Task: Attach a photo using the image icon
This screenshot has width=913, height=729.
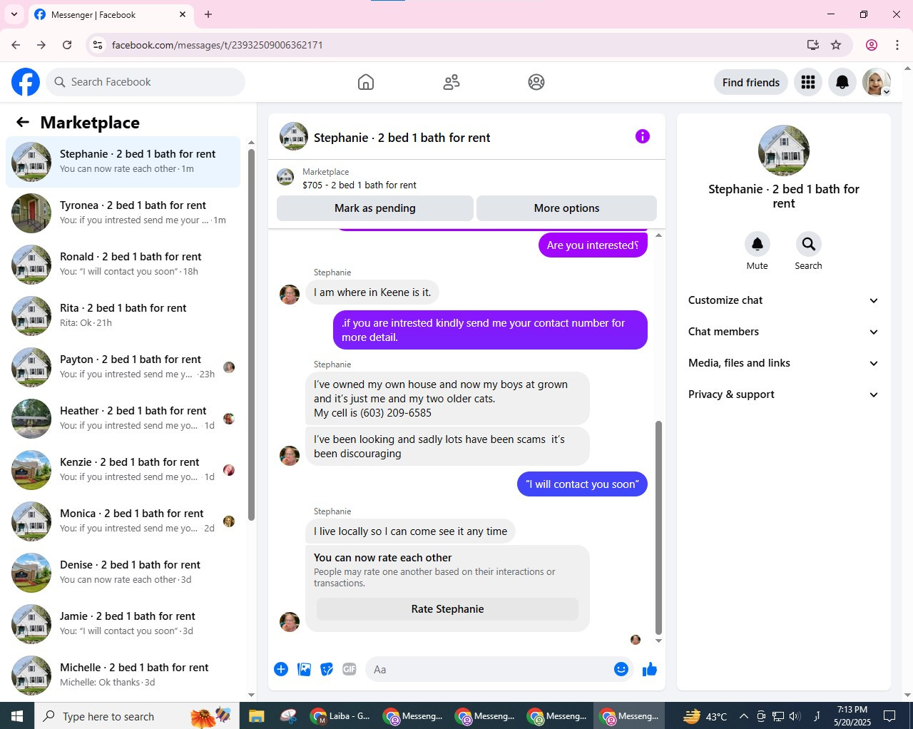Action: [x=304, y=669]
